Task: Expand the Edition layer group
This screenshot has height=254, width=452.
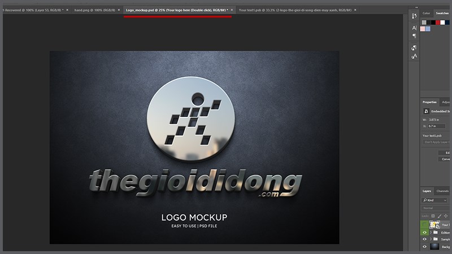Action: coord(431,232)
